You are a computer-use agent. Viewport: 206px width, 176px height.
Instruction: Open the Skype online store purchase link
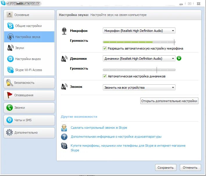click(128, 148)
